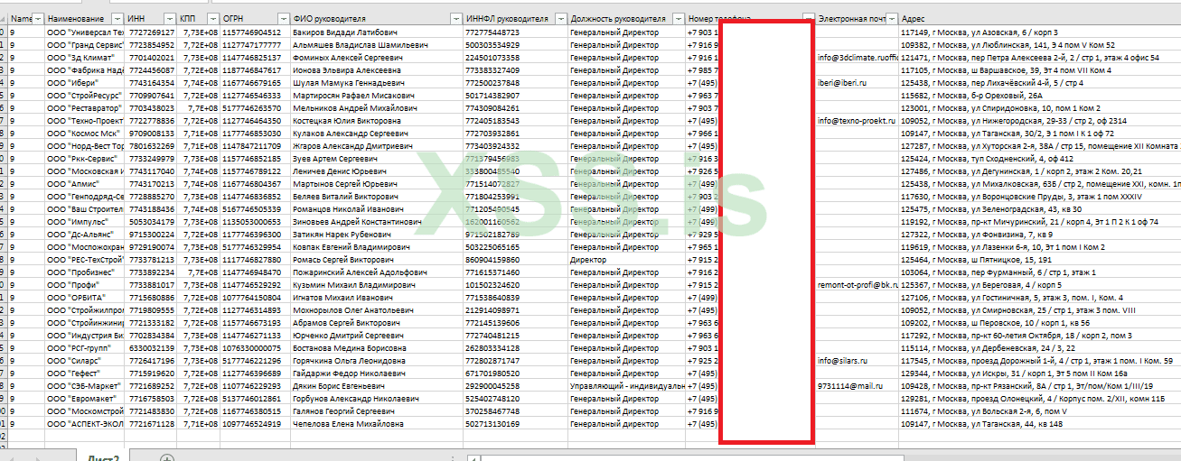The width and height of the screenshot is (1181, 461).
Task: Open the ФИО руководителя filter dropdown
Action: [x=456, y=19]
